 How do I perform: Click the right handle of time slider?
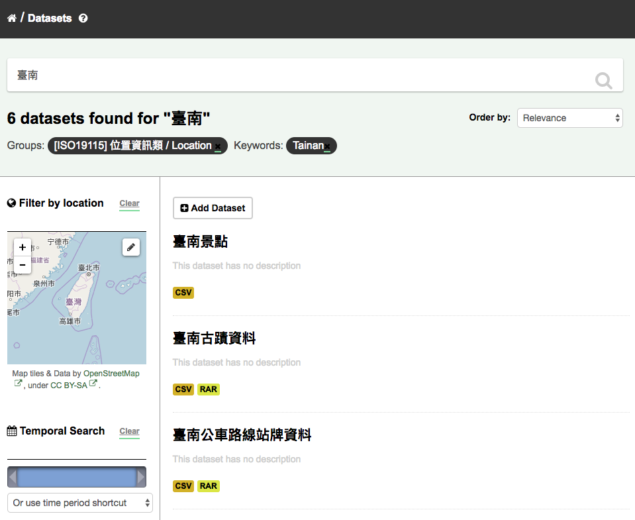point(141,477)
